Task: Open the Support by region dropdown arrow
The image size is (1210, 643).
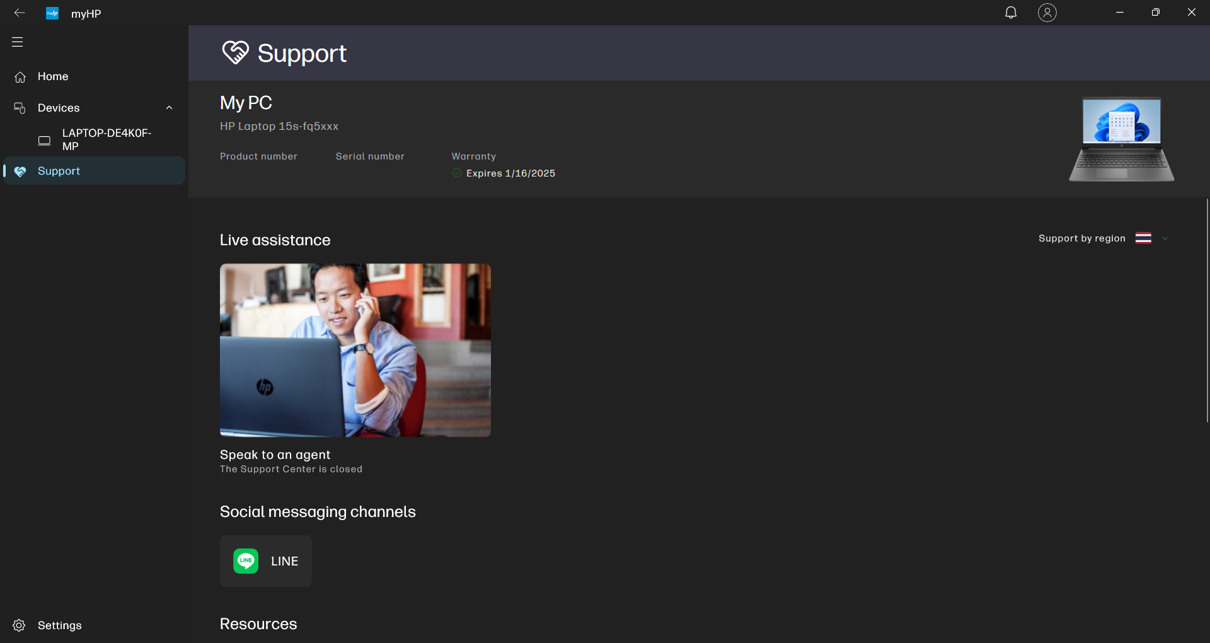Action: (1165, 238)
